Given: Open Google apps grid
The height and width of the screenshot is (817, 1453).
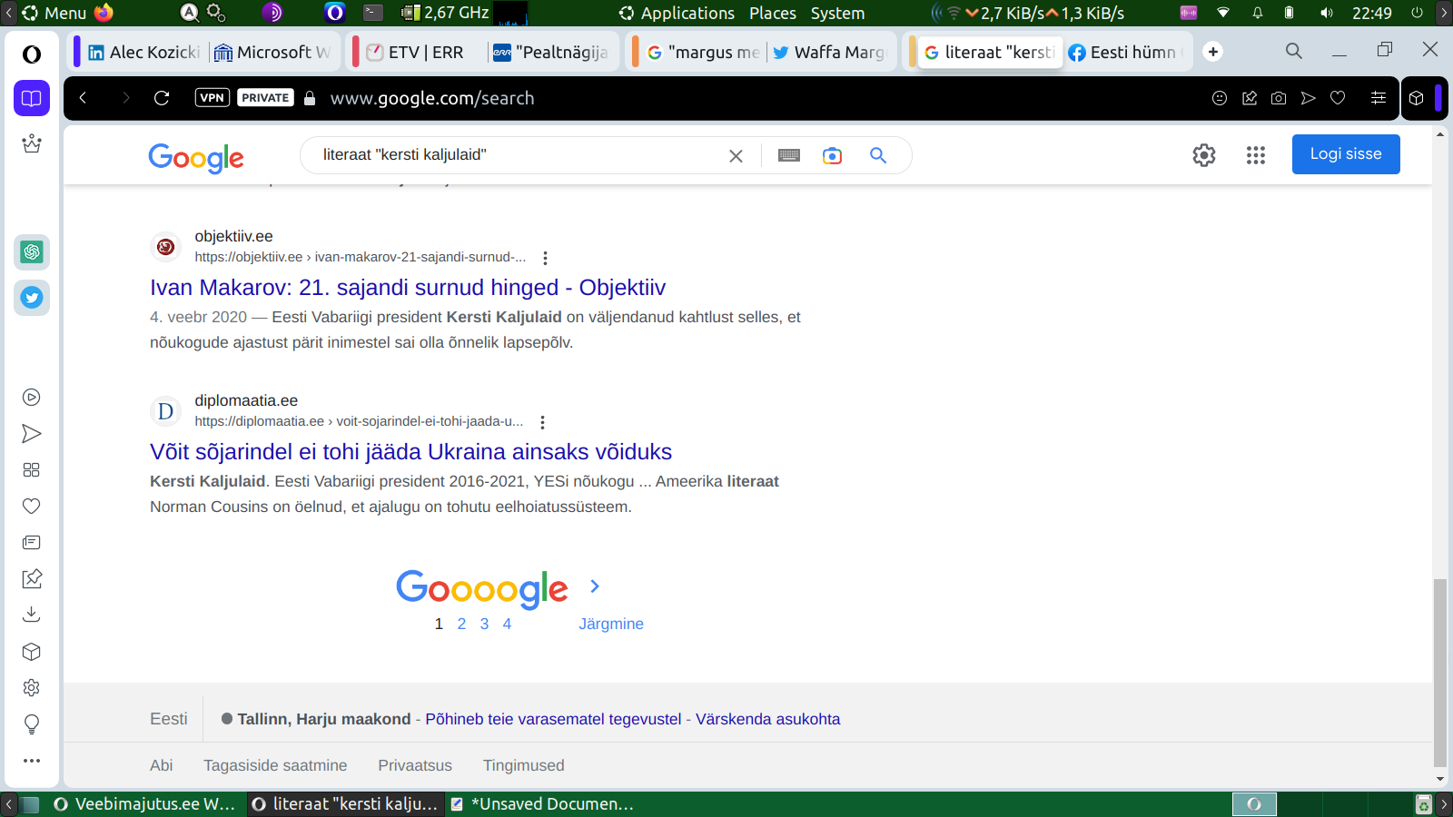Looking at the screenshot, I should pyautogui.click(x=1256, y=155).
